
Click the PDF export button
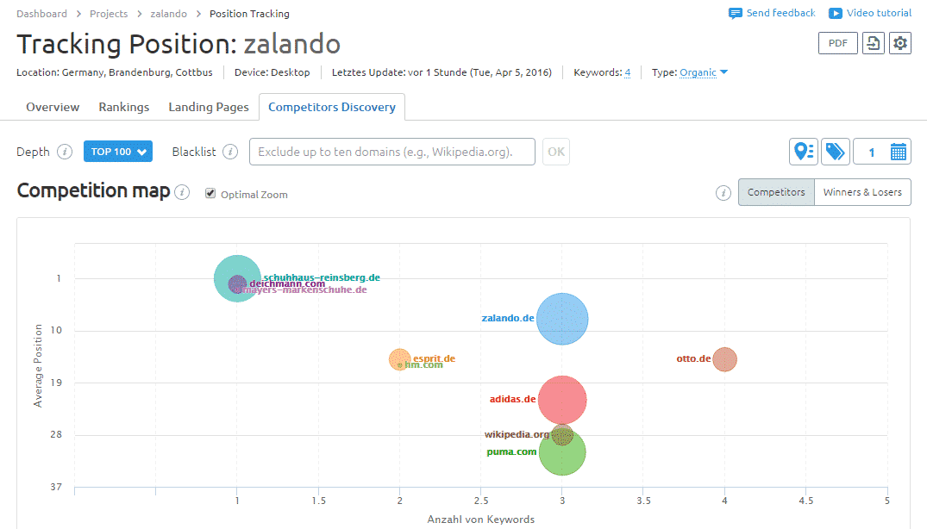pyautogui.click(x=837, y=43)
